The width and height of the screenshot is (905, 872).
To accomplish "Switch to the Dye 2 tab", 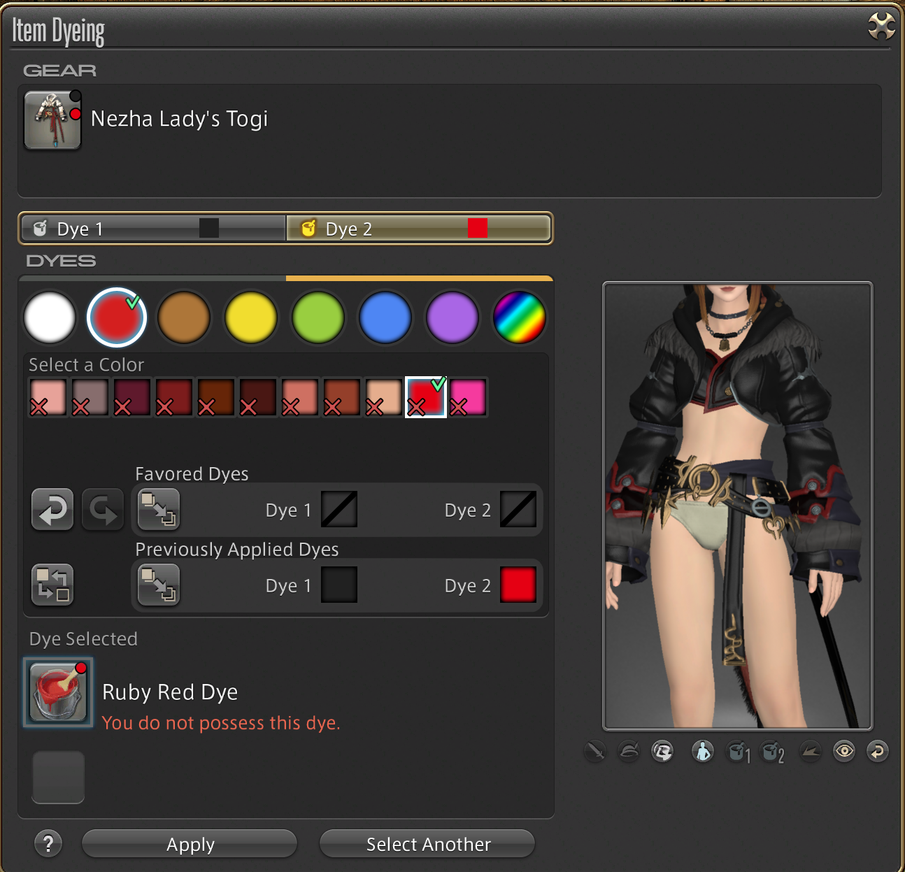I will point(418,229).
